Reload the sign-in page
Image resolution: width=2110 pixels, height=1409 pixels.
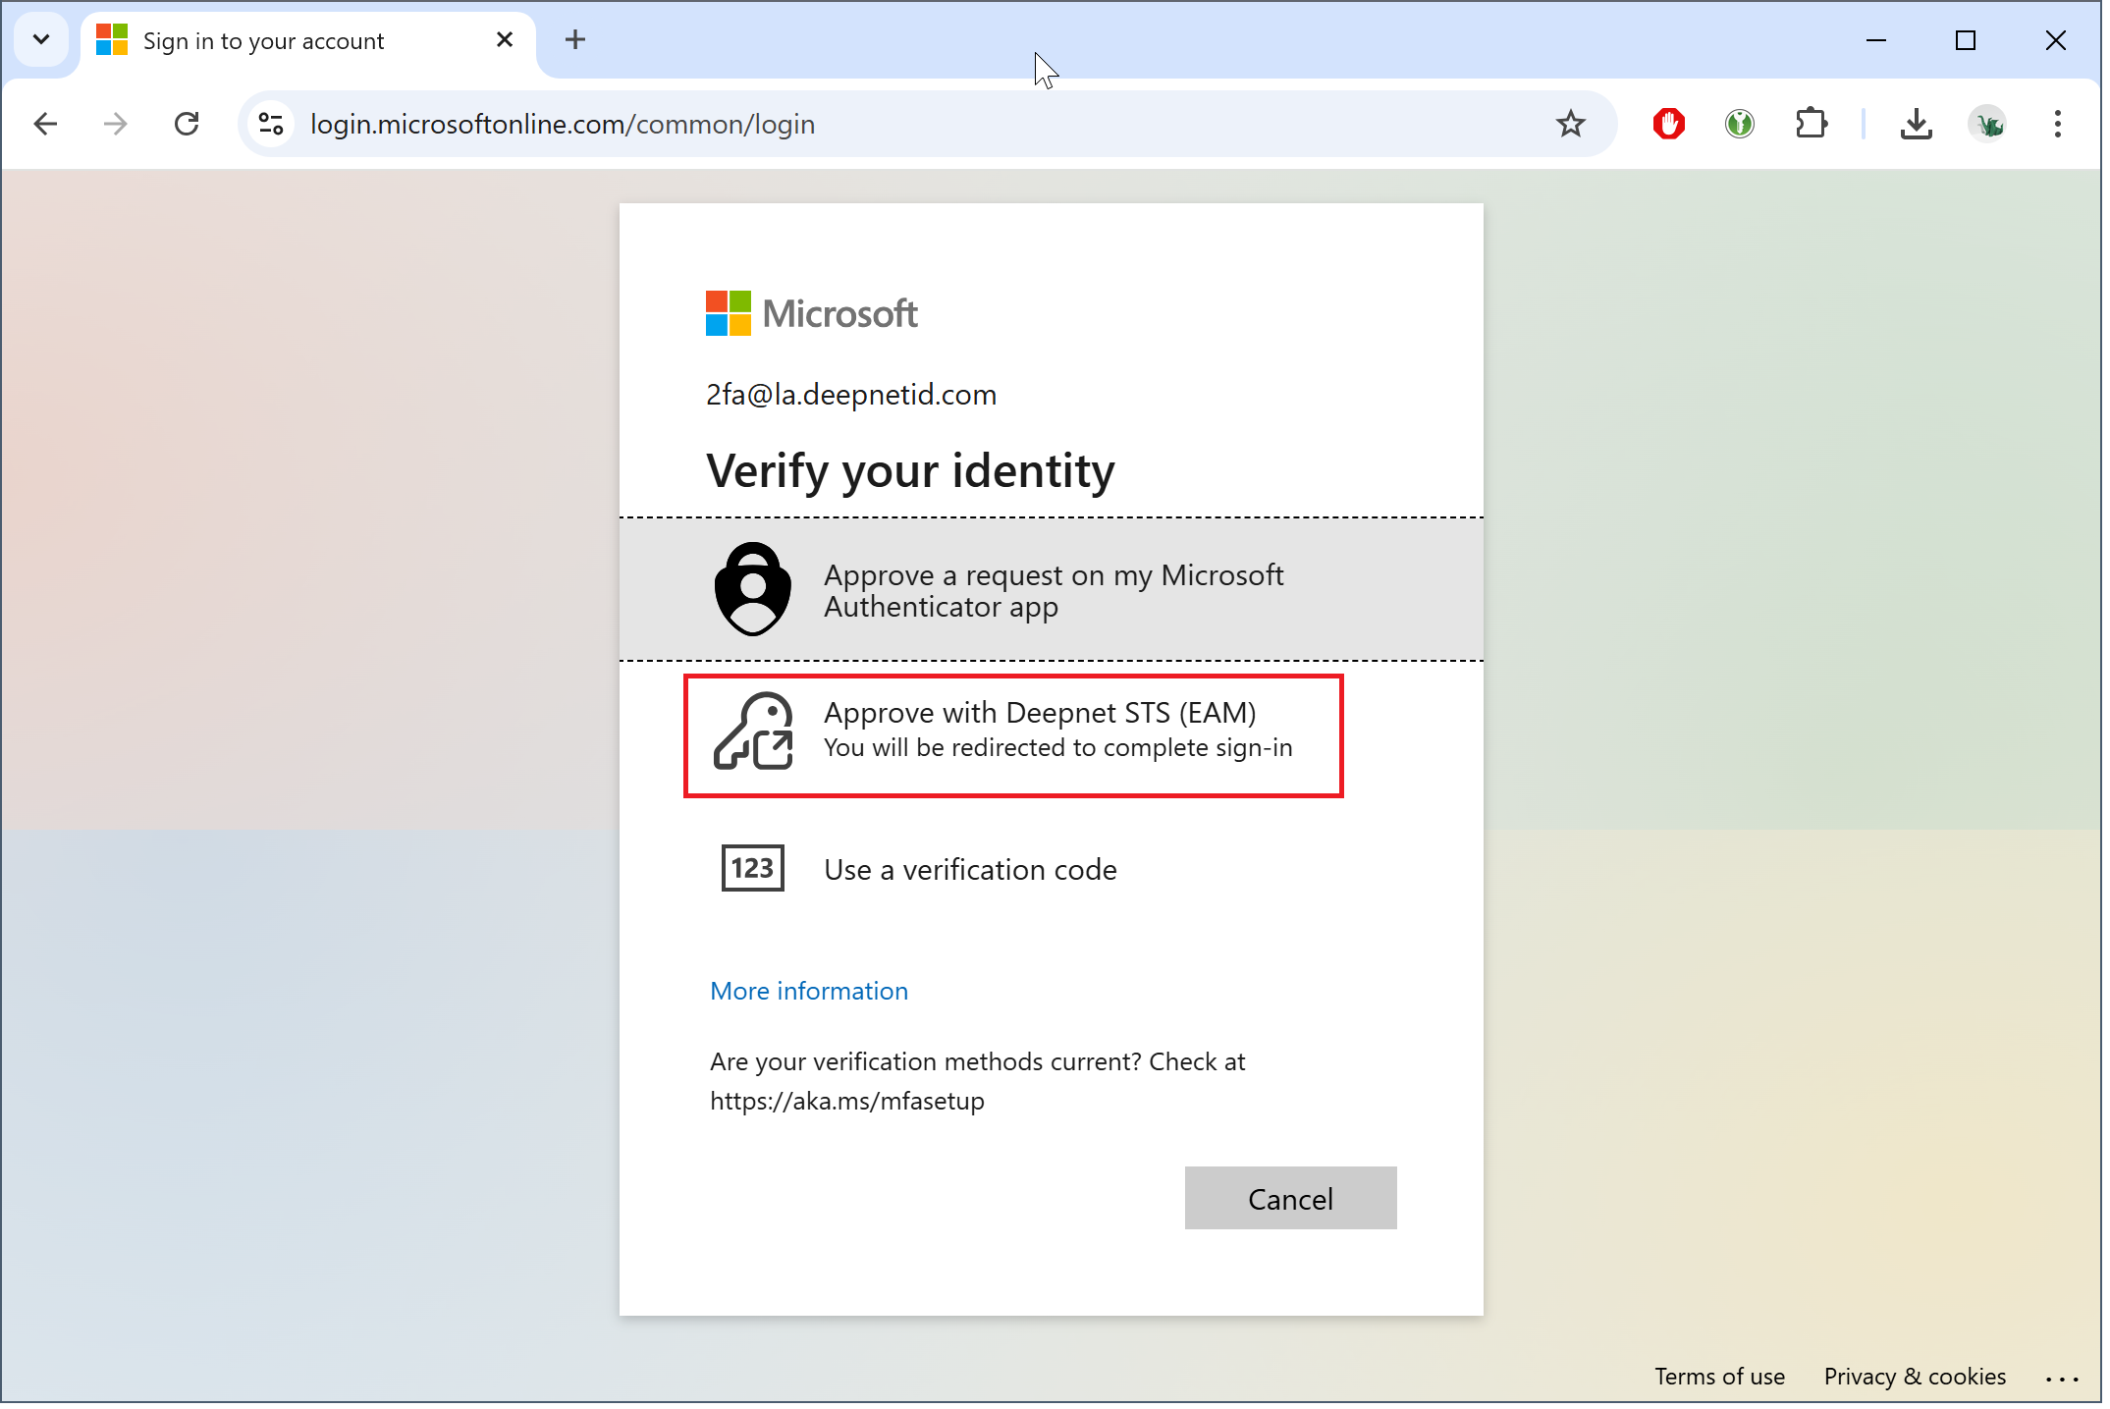(x=187, y=125)
